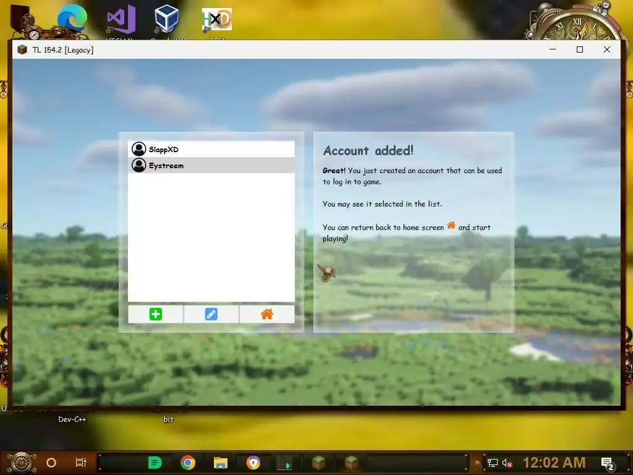The width and height of the screenshot is (633, 475).
Task: Click the muted volume tray icon
Action: pos(508,463)
